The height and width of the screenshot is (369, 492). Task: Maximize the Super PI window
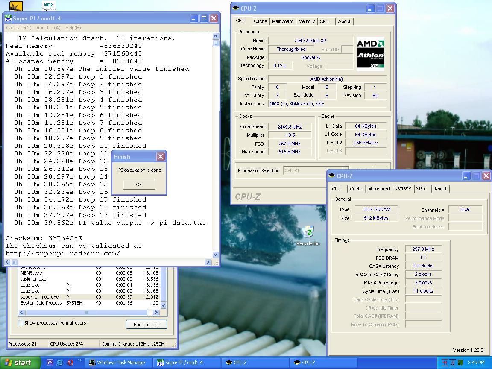[204, 18]
